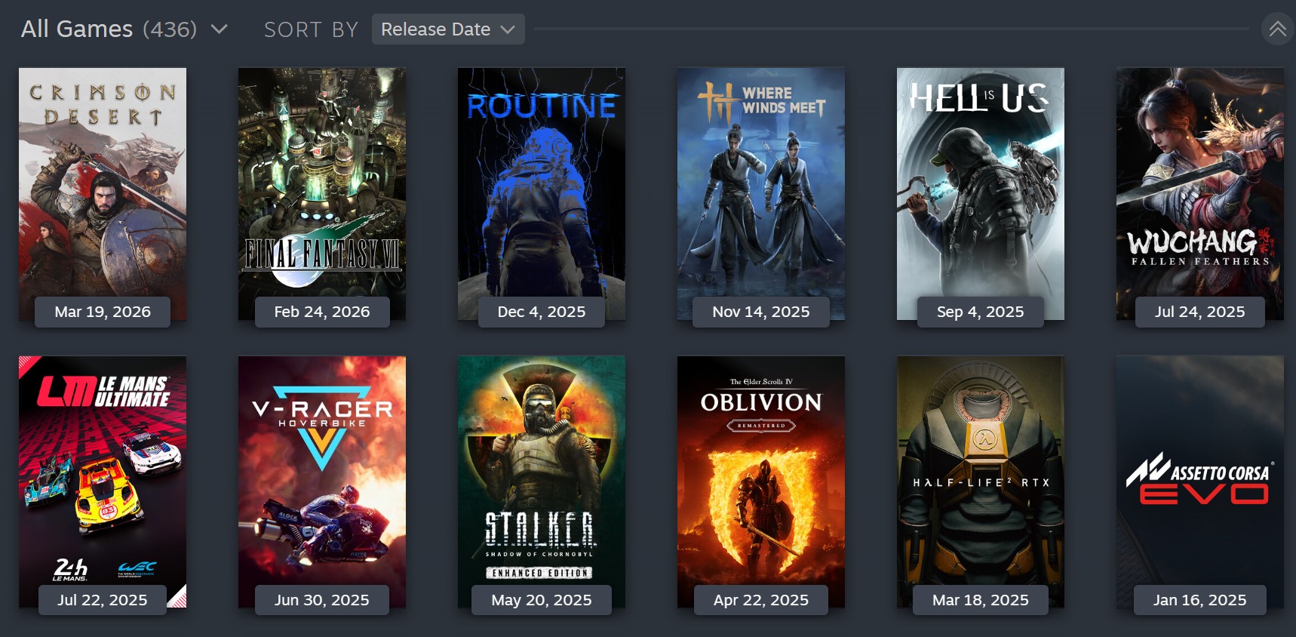Click the Nov 14, 2025 date label
This screenshot has width=1296, height=637.
761,312
